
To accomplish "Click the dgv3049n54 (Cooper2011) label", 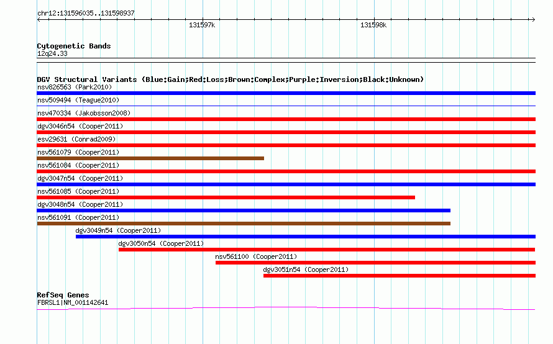I will [x=118, y=230].
